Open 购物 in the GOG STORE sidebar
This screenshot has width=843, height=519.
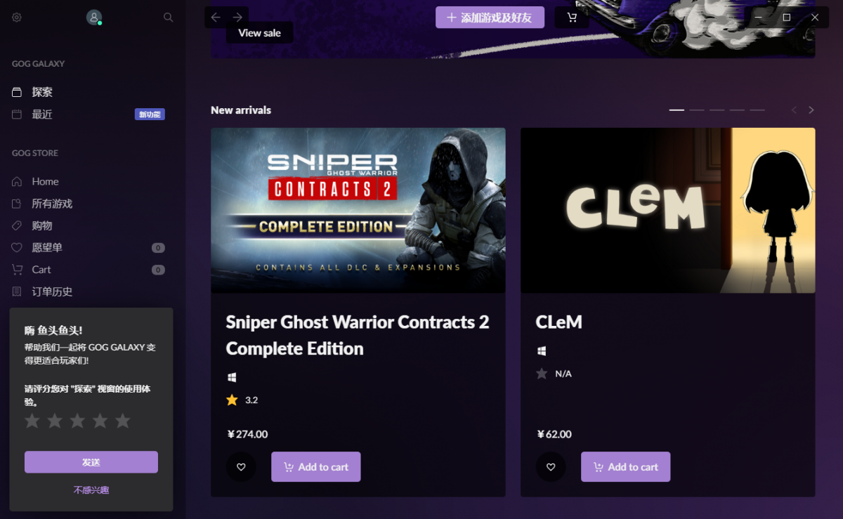pyautogui.click(x=44, y=225)
